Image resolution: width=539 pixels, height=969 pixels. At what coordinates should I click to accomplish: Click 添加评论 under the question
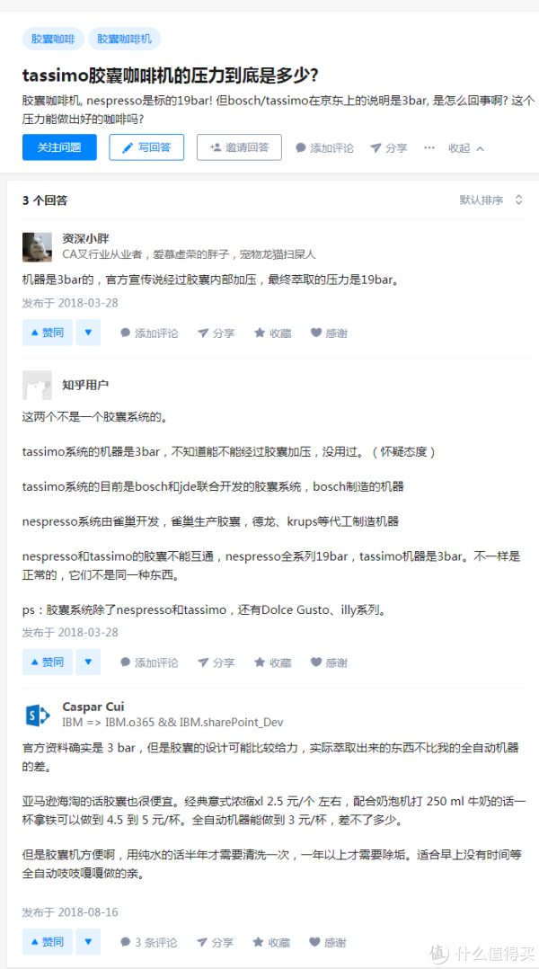click(x=325, y=147)
